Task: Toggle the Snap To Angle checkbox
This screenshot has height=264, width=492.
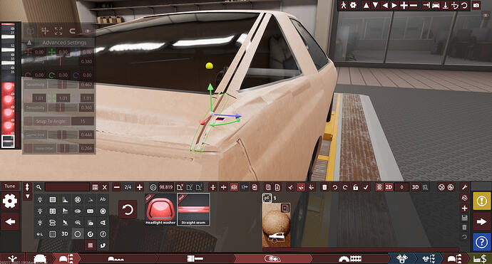Action: (29, 121)
